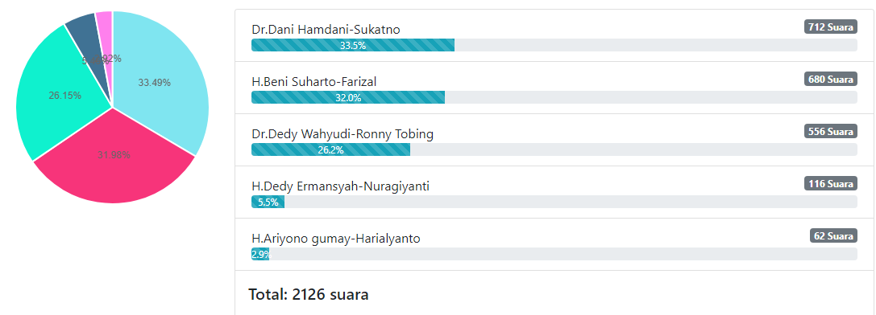This screenshot has width=876, height=315.
Task: Click the 116 Suara badge
Action: point(831,183)
